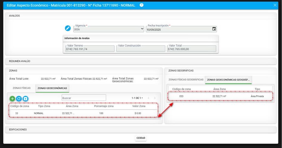Click the Cerrar button

[141, 138]
